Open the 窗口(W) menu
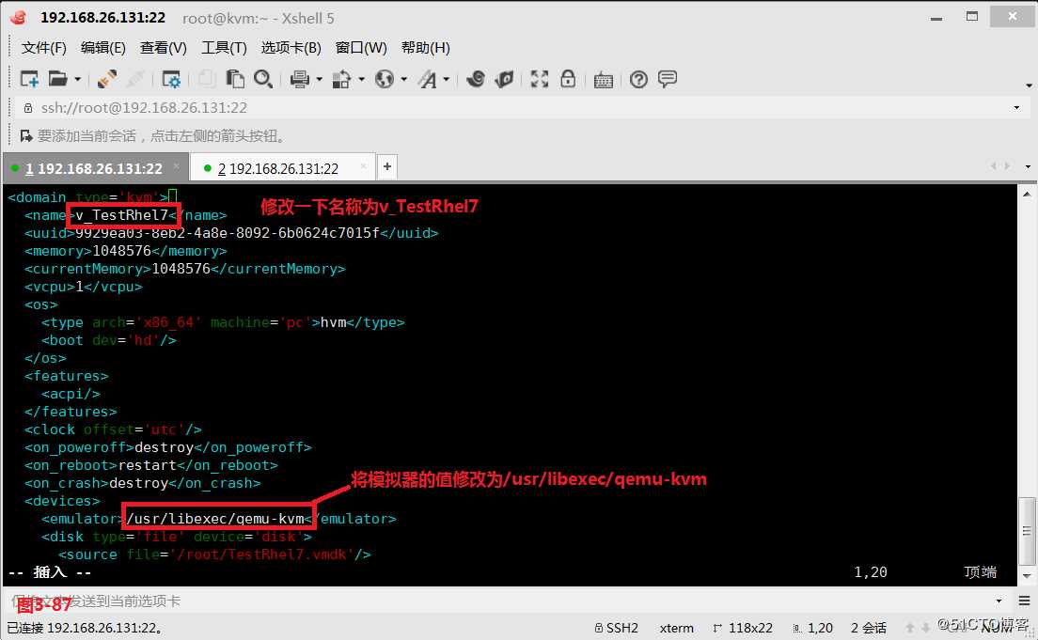The image size is (1038, 640). point(361,48)
